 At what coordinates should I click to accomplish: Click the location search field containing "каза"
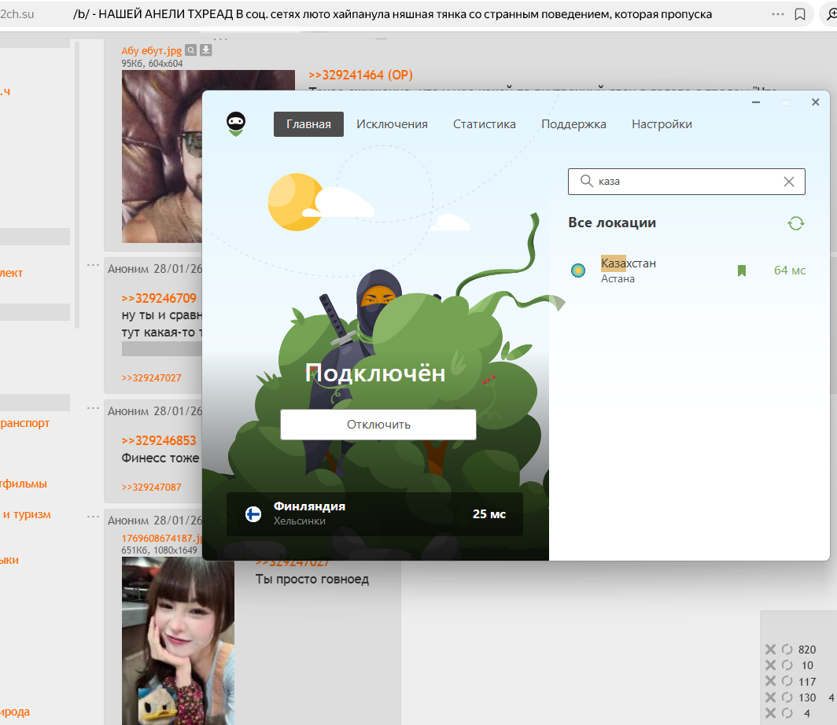[x=687, y=182]
